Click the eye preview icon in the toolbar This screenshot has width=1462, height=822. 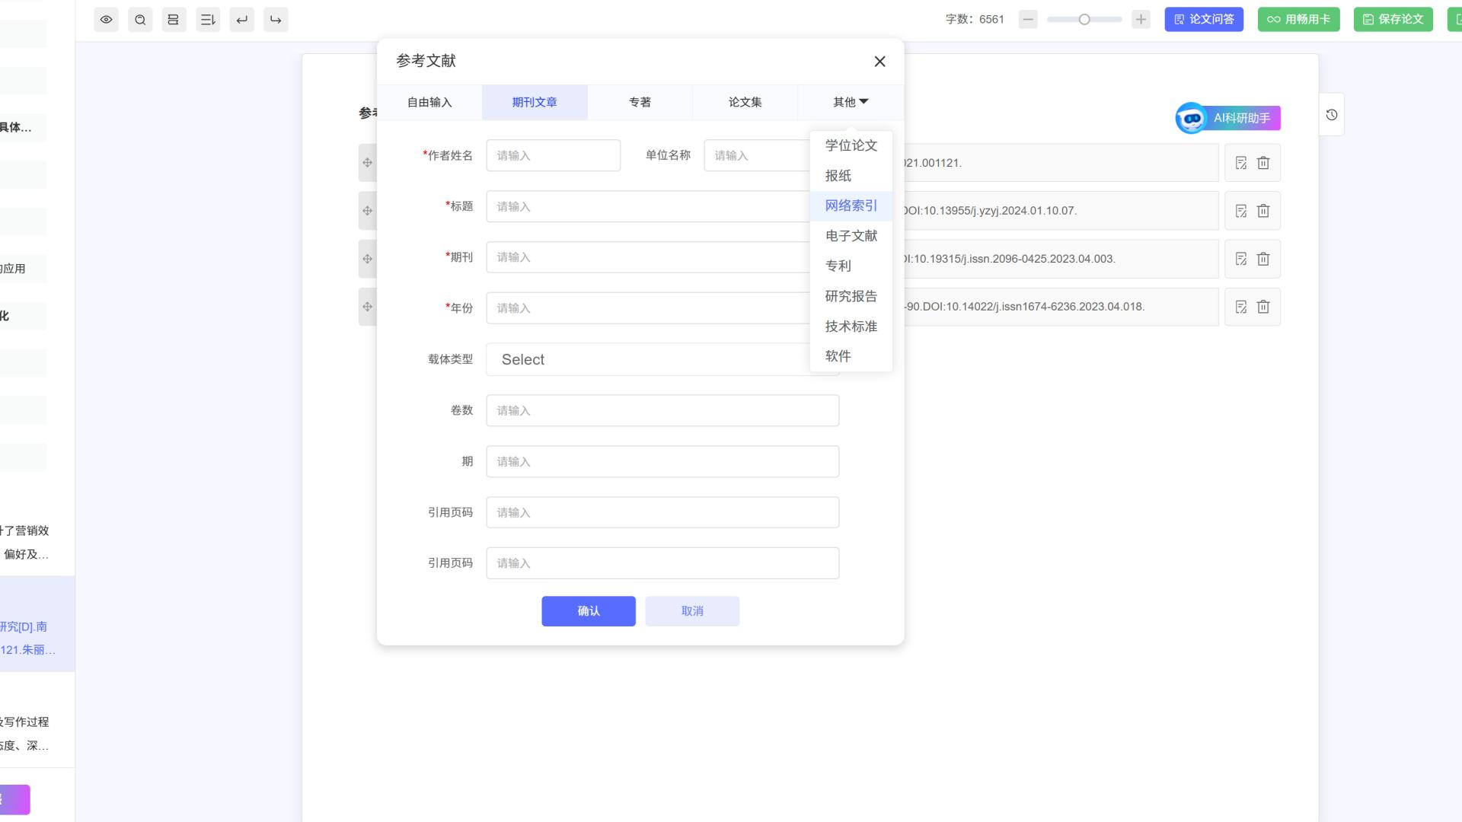[107, 20]
